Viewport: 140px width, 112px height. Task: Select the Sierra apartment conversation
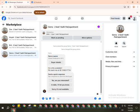pyautogui.click(x=20, y=54)
